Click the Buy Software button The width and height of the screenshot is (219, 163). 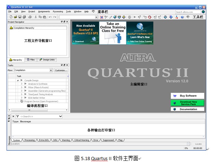pyautogui.click(x=187, y=96)
